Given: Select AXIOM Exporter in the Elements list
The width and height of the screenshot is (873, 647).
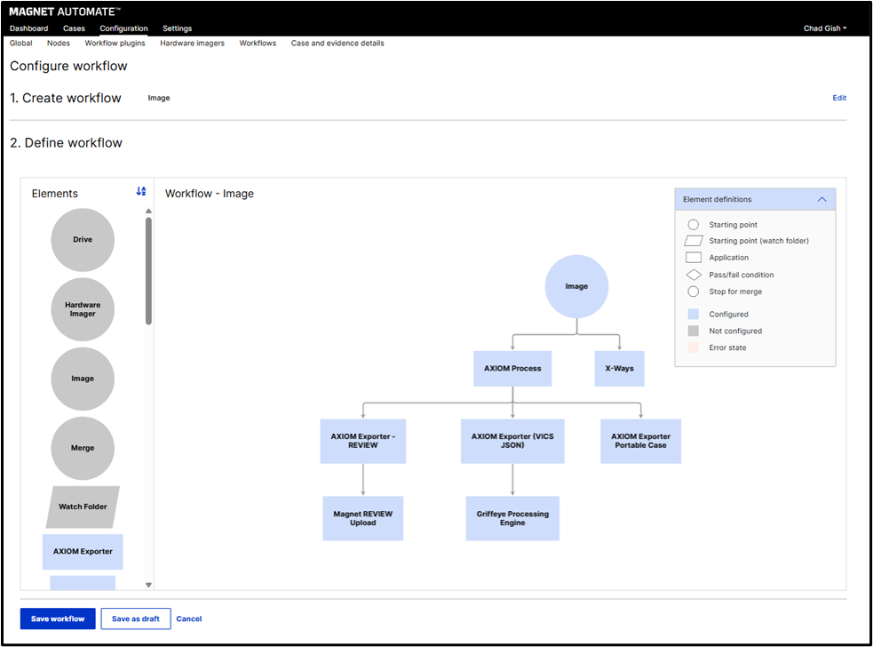Looking at the screenshot, I should click(83, 551).
